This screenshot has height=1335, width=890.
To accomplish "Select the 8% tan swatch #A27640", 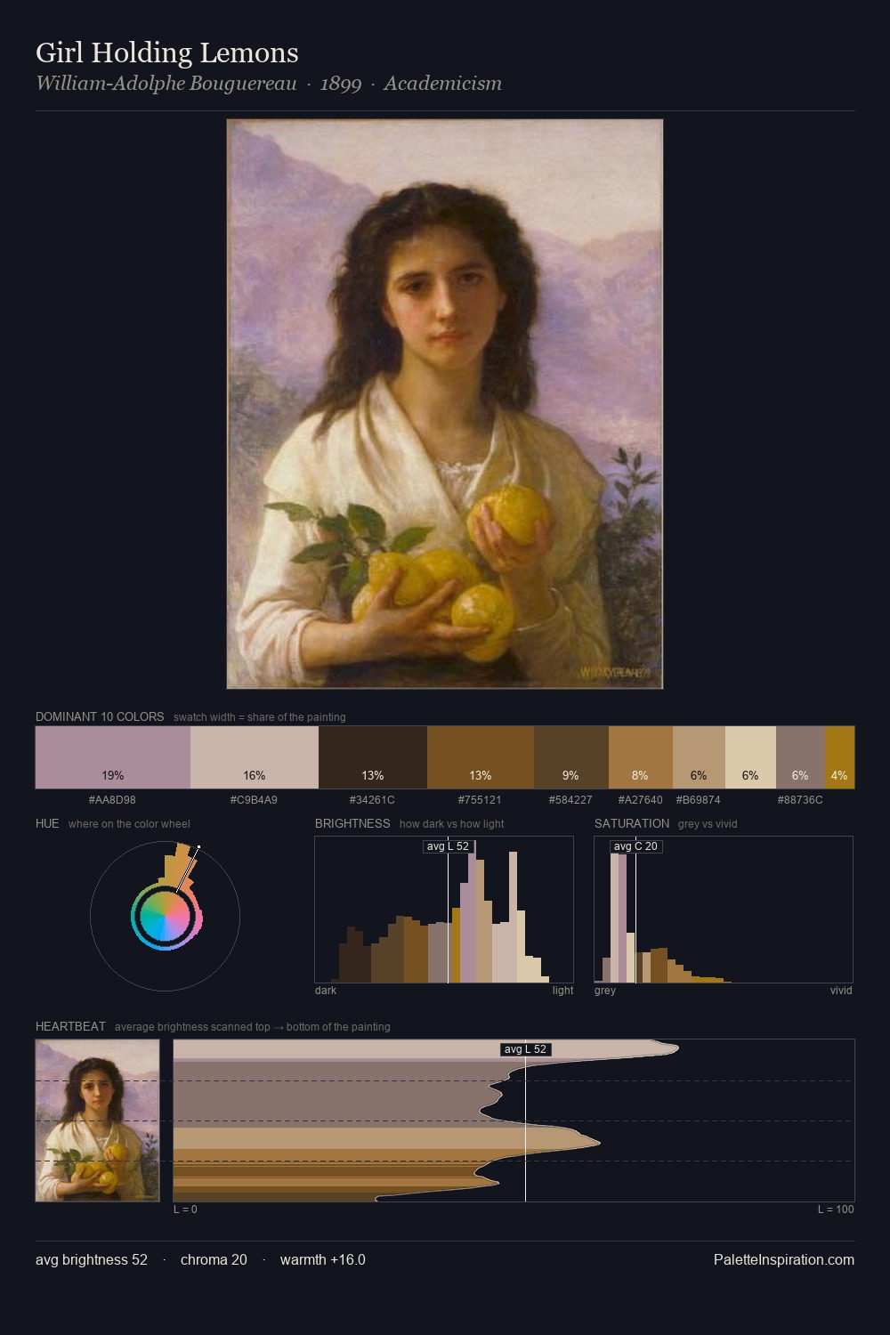I will (641, 757).
